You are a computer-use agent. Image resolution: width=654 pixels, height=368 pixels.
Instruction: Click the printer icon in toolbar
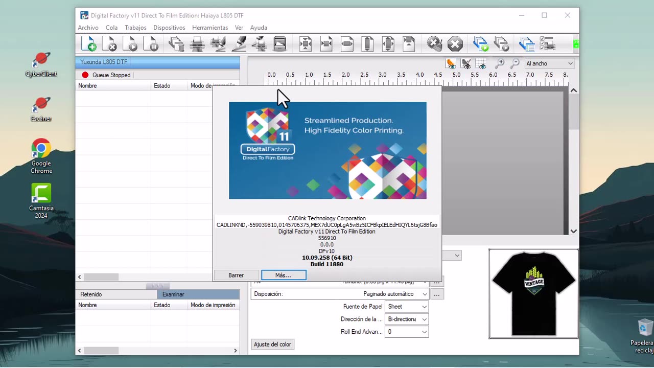(x=197, y=44)
